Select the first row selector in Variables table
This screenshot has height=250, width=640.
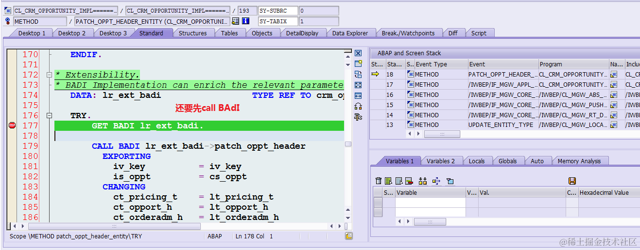pos(378,203)
